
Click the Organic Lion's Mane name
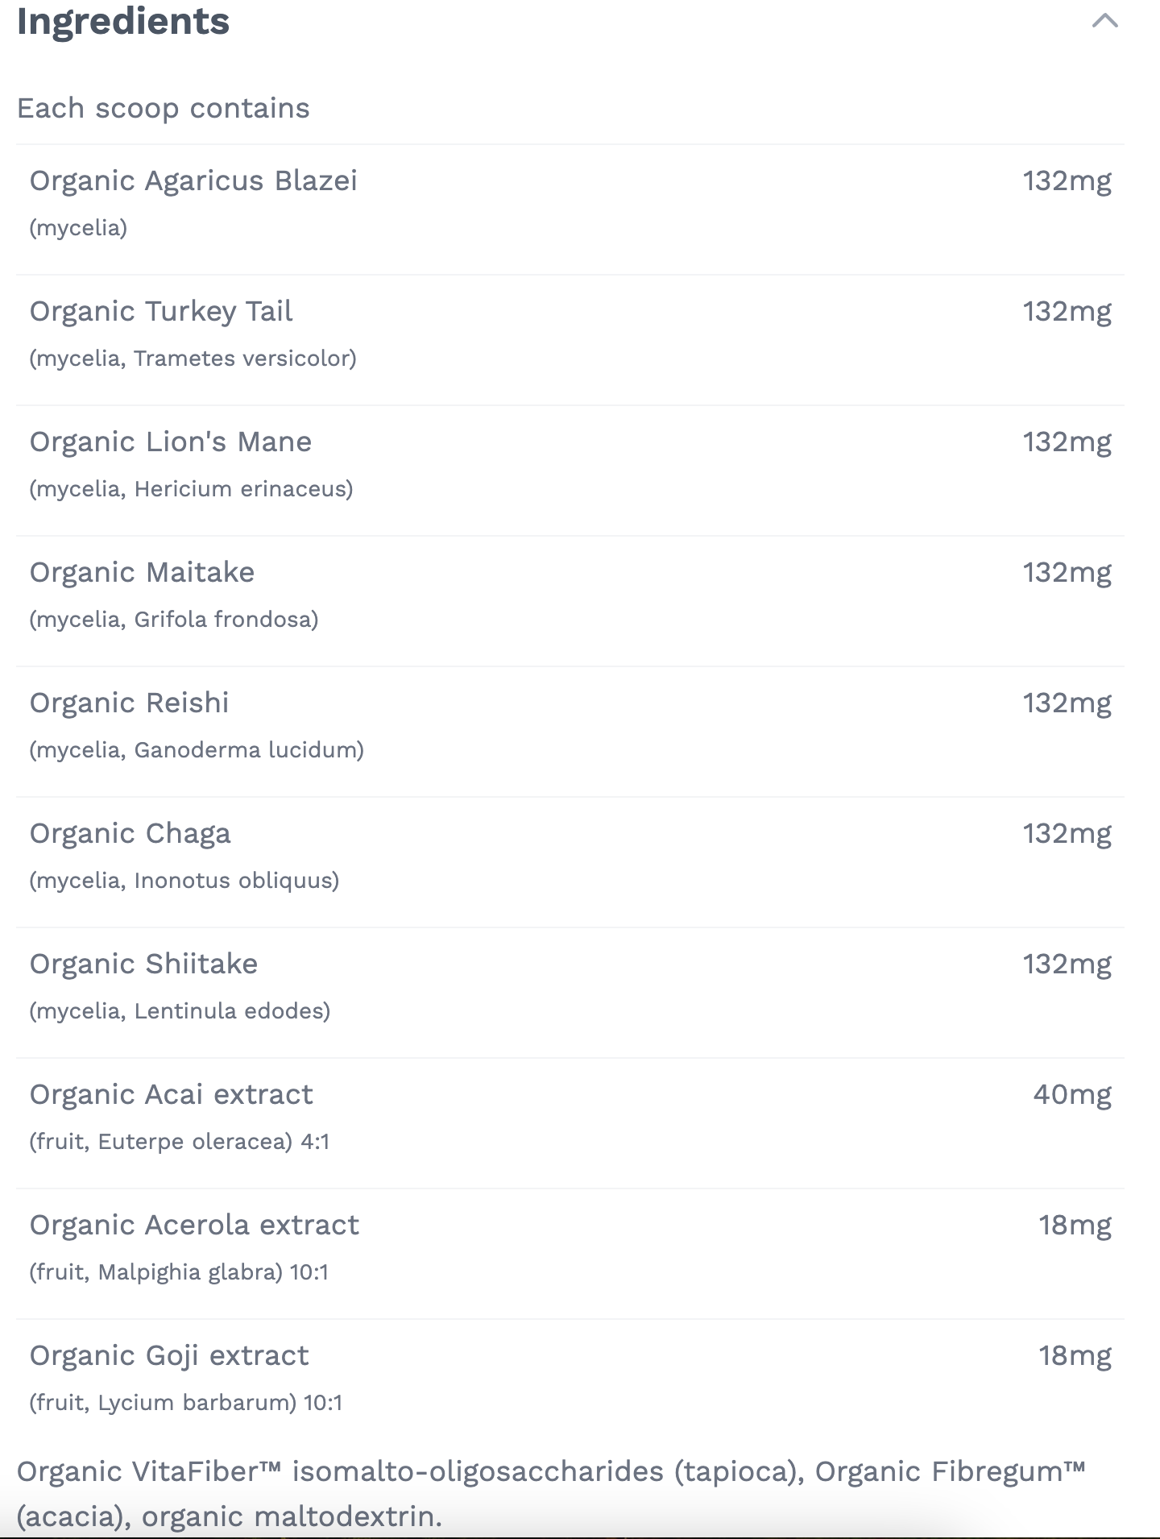coord(171,442)
